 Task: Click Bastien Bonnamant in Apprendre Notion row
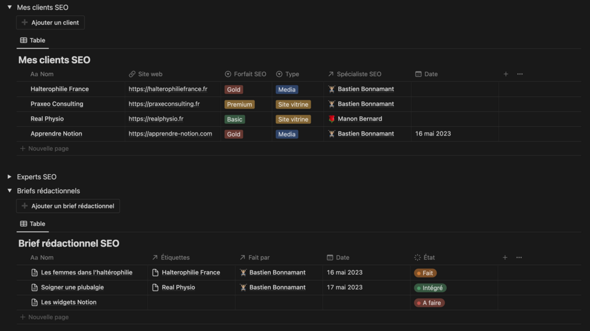[361, 134]
